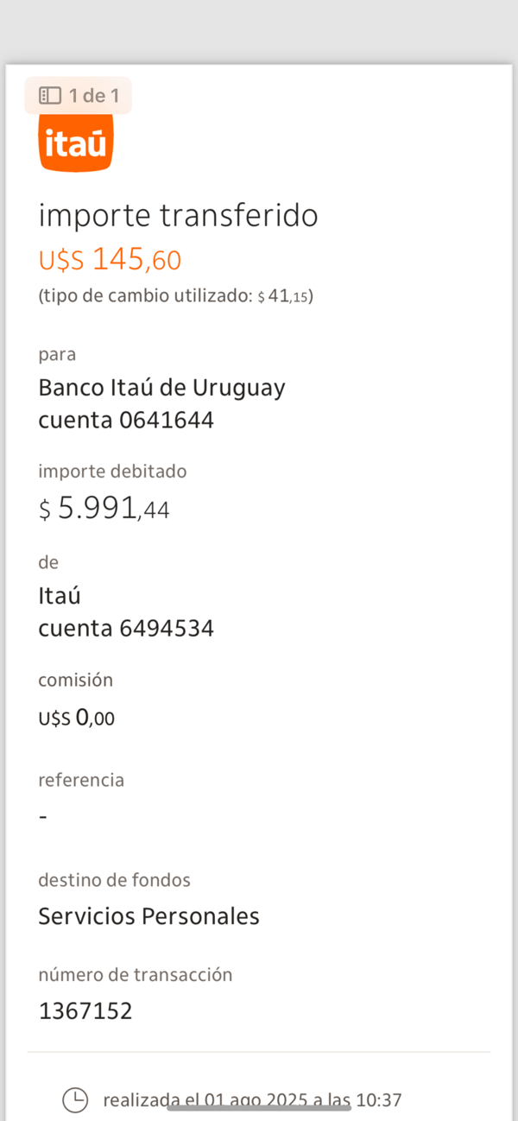
Task: Tap the transaction number 1367152
Action: [85, 1011]
